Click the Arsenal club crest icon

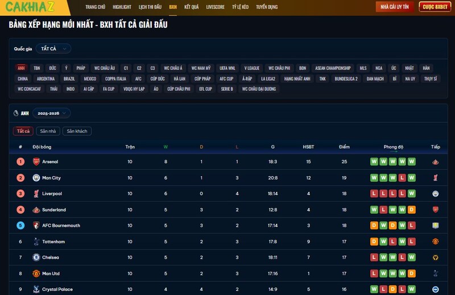click(36, 162)
